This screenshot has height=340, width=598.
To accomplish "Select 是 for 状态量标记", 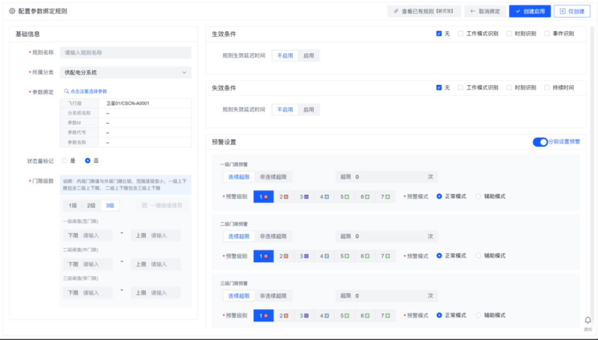I will click(x=65, y=161).
